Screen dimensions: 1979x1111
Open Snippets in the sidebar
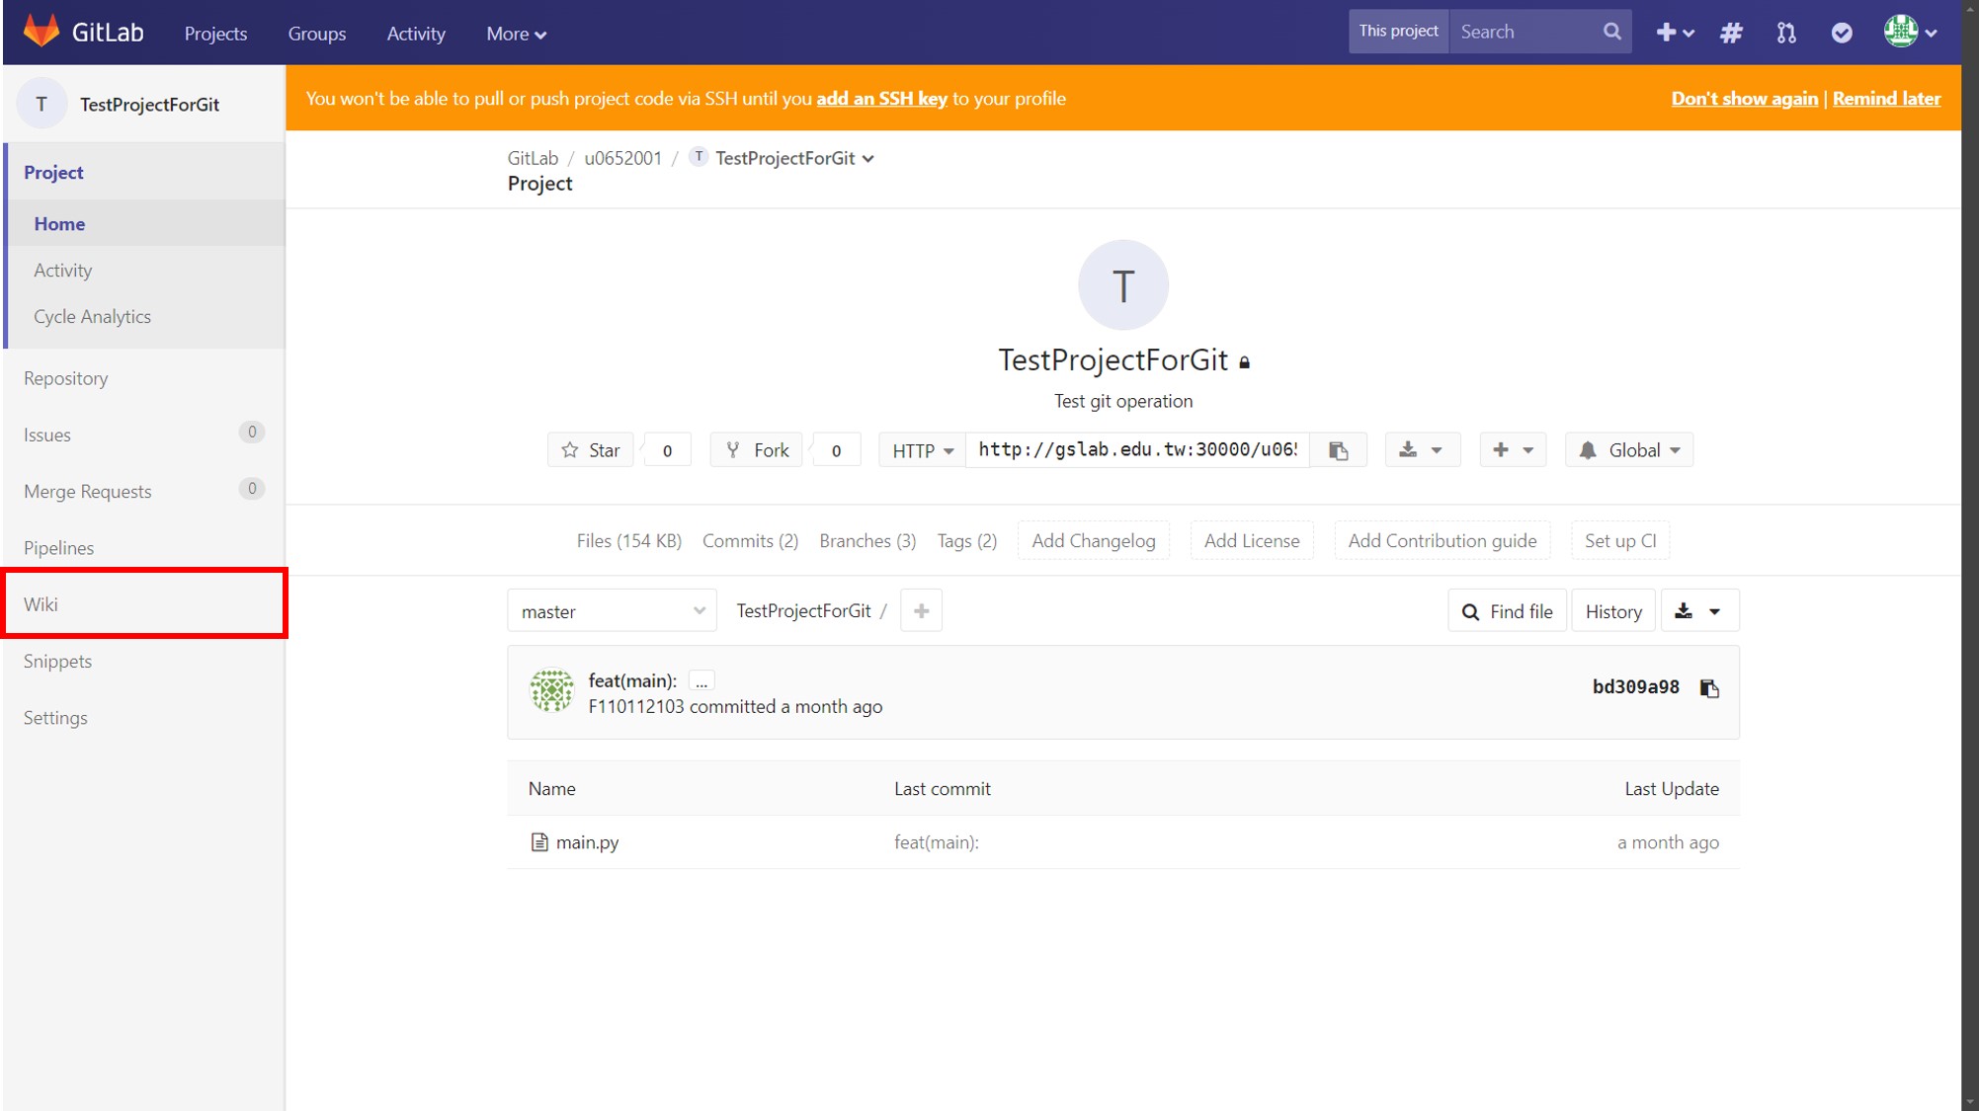pyautogui.click(x=144, y=661)
